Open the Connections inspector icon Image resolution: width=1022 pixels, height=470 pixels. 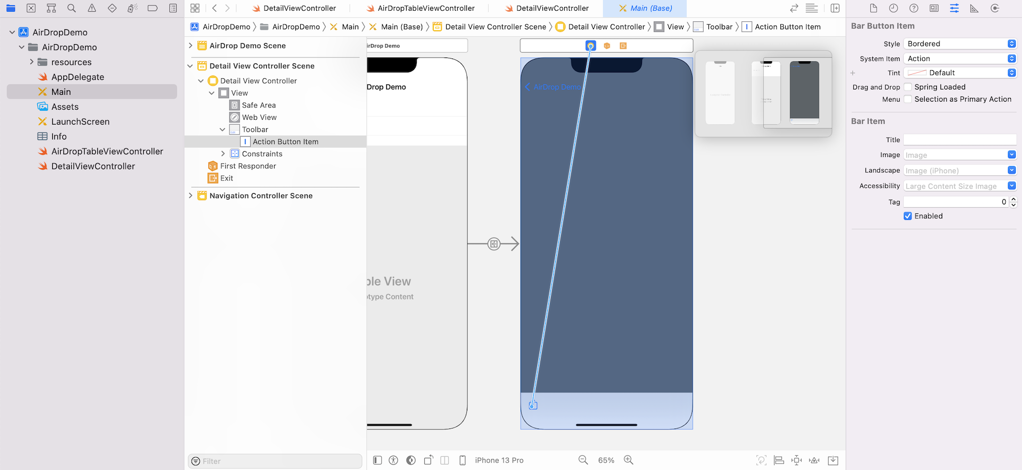pos(994,9)
